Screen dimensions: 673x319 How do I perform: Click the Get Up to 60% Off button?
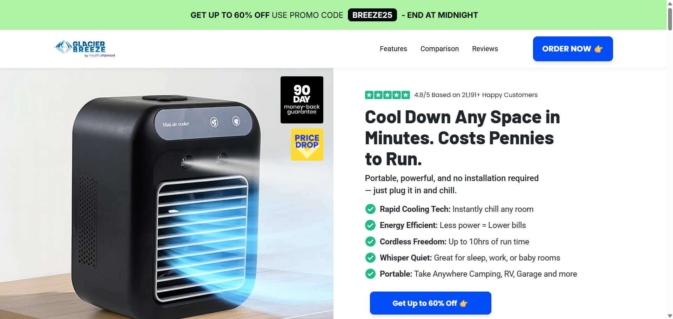click(430, 303)
